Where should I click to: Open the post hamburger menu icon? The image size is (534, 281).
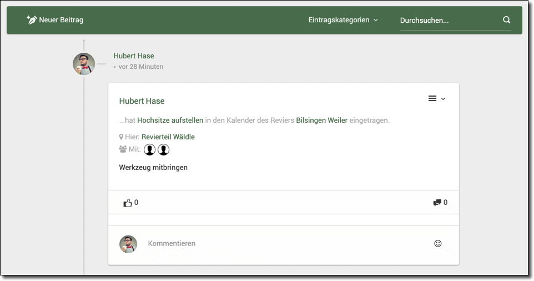pos(432,99)
